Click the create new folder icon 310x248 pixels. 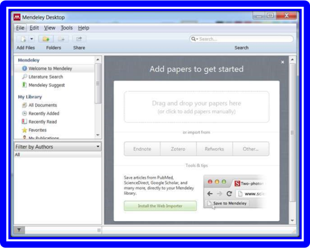click(x=46, y=39)
